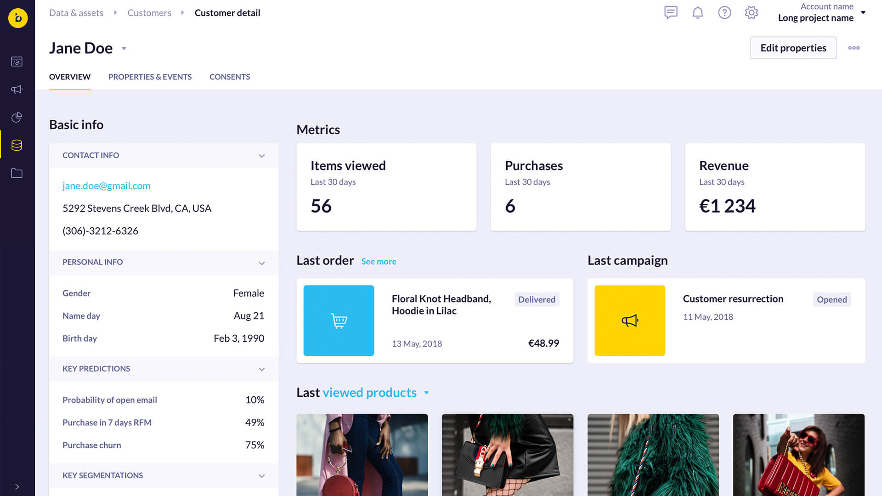Switch to the Properties & Events tab
This screenshot has height=496, width=882.
[x=150, y=77]
